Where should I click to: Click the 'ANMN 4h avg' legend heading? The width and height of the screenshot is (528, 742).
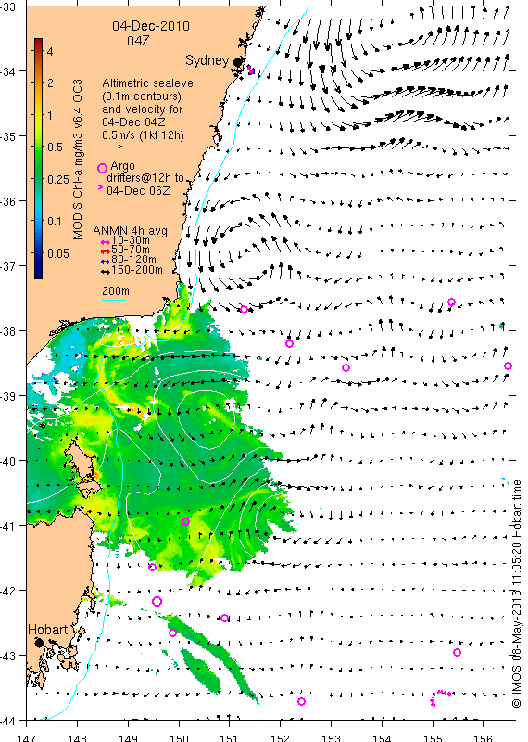pos(130,231)
